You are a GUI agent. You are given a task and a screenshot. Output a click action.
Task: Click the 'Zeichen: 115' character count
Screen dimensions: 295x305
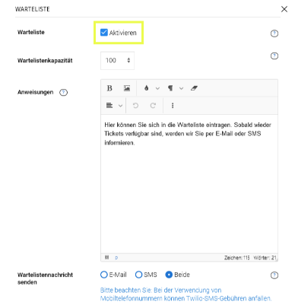(237, 258)
